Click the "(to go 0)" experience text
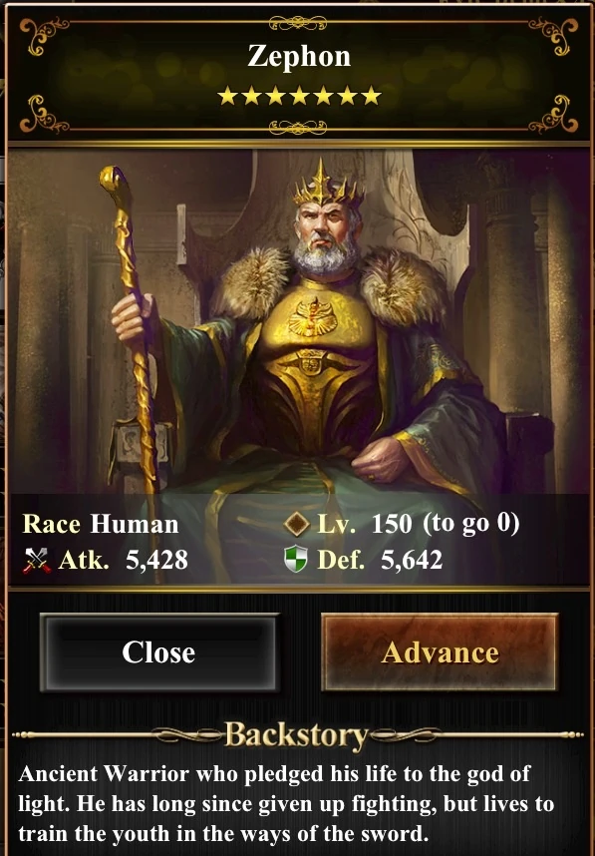Screen dimensions: 595x856 [470, 524]
